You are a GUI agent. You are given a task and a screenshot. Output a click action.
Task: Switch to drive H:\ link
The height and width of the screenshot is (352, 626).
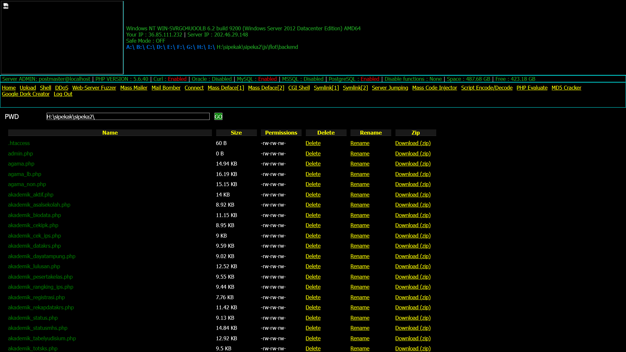coord(201,47)
